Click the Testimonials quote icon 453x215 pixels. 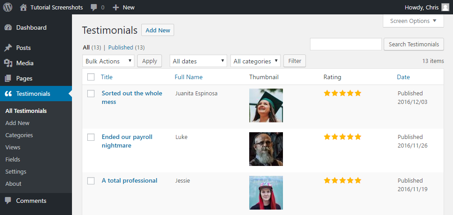pos(9,94)
